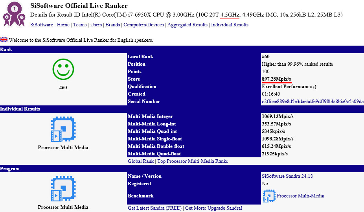Image resolution: width=364 pixels, height=212 pixels.
Task: Click the Registered label
Action: click(x=139, y=184)
